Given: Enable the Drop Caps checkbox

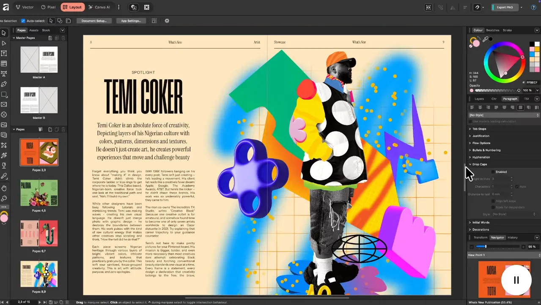Looking at the screenshot, I should 493,172.
